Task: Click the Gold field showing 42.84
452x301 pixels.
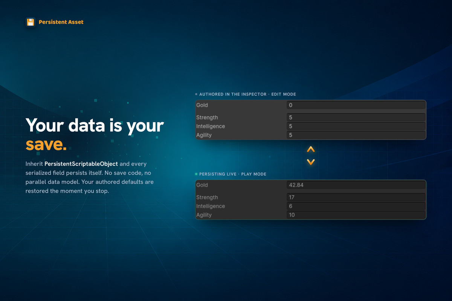Action: coord(356,185)
